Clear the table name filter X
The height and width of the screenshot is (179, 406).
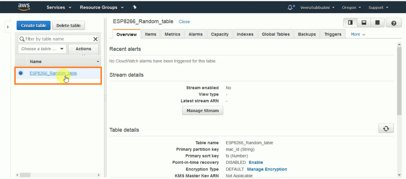pos(95,39)
